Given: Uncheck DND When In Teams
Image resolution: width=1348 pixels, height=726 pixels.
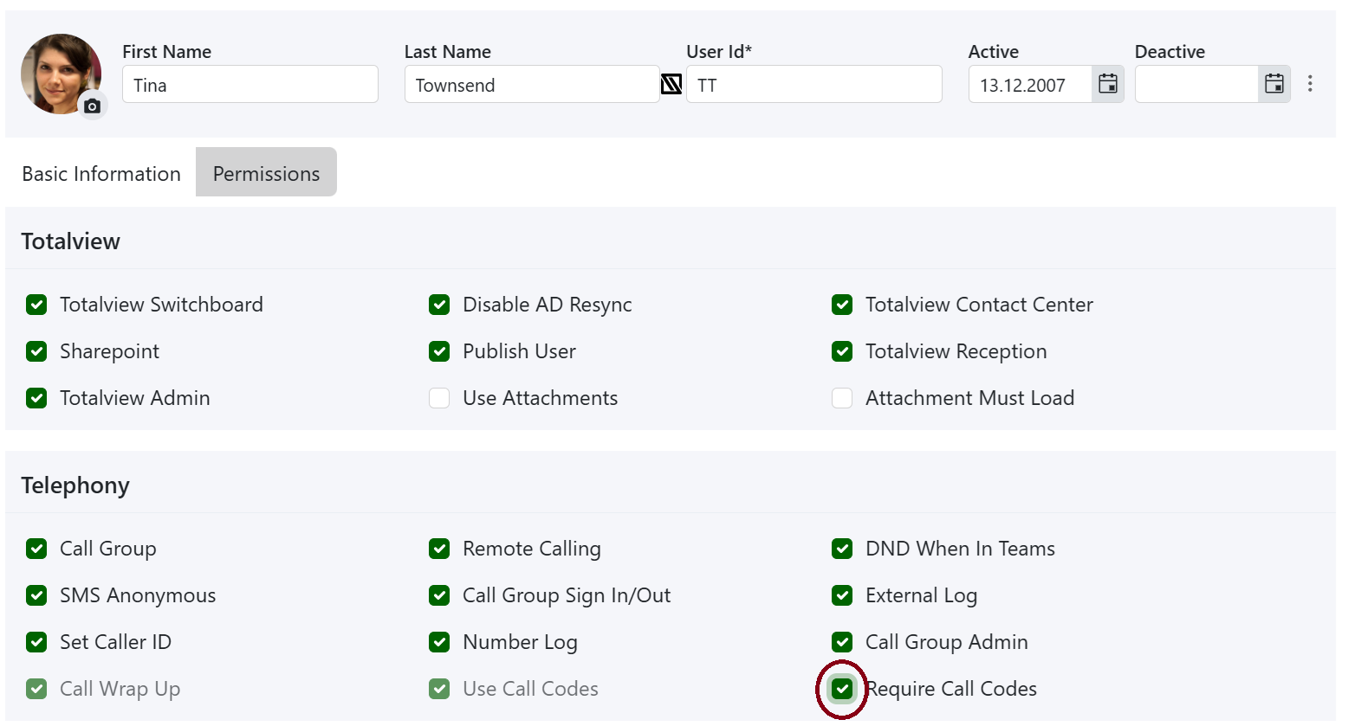Looking at the screenshot, I should (x=842, y=549).
